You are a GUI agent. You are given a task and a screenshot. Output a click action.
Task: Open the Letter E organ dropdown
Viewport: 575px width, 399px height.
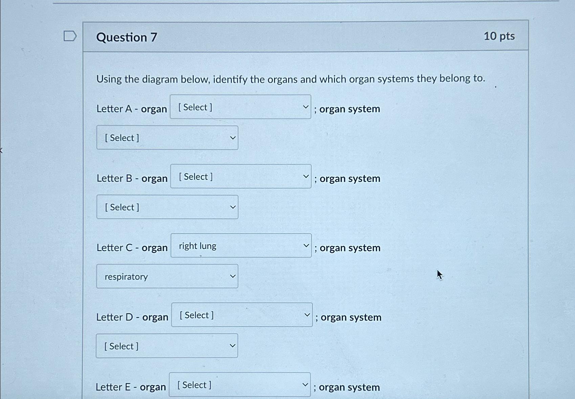pos(240,385)
